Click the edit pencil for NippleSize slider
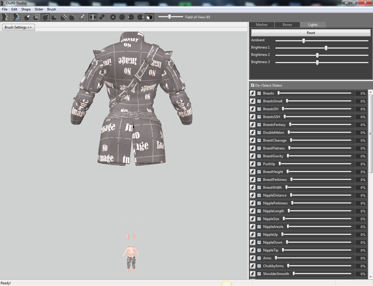 [253, 219]
